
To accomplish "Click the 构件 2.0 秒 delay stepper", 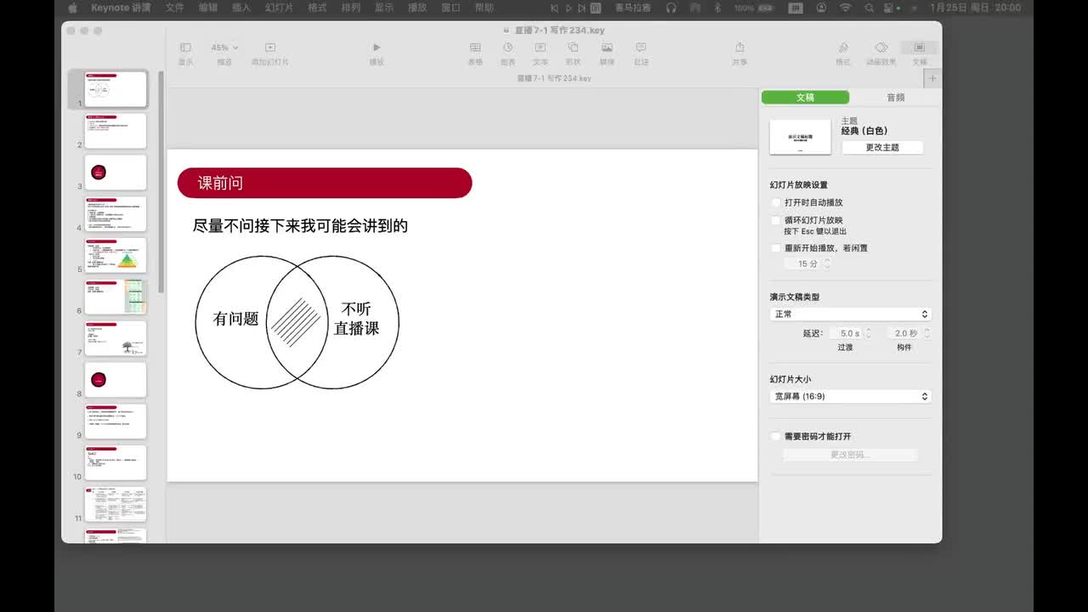I will (926, 333).
